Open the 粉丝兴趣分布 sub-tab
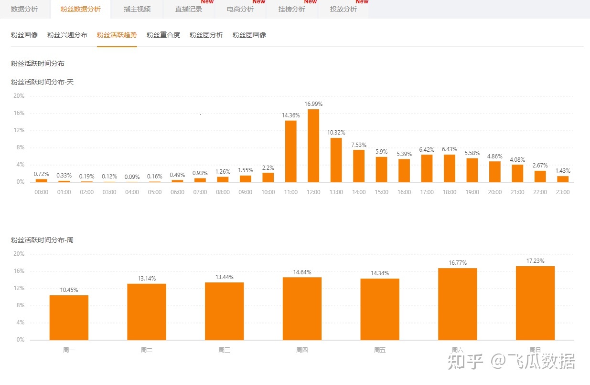Image resolution: width=590 pixels, height=385 pixels. click(67, 35)
